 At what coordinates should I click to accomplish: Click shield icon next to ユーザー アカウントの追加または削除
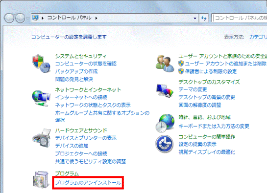pos(181,64)
